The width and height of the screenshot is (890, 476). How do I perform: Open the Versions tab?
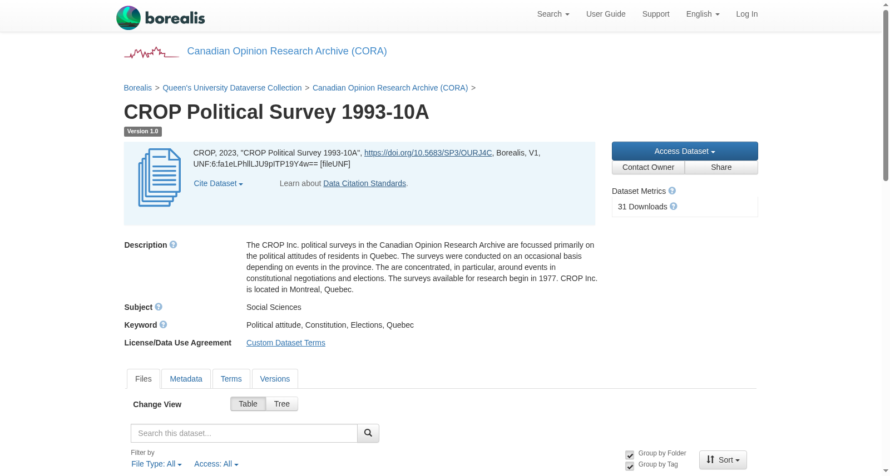275,379
